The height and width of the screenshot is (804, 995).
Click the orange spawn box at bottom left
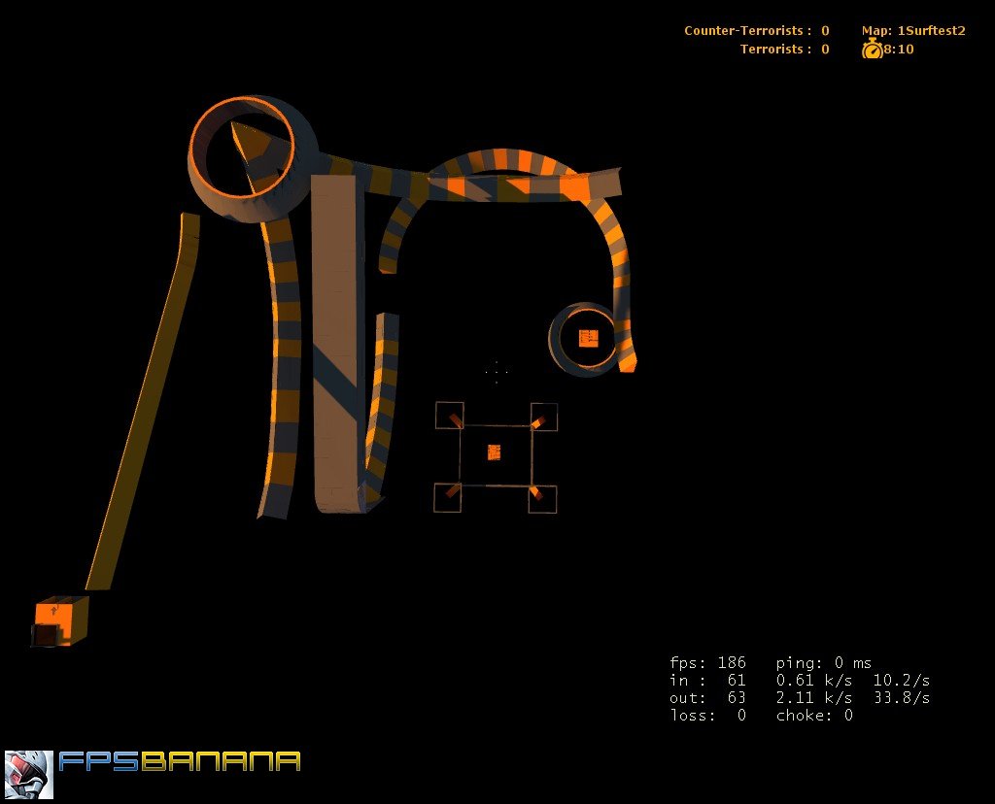(x=60, y=621)
